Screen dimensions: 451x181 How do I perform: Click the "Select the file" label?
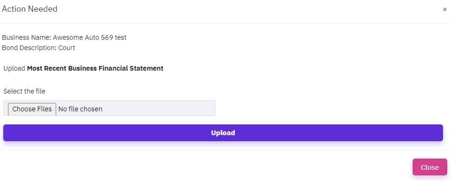(24, 91)
